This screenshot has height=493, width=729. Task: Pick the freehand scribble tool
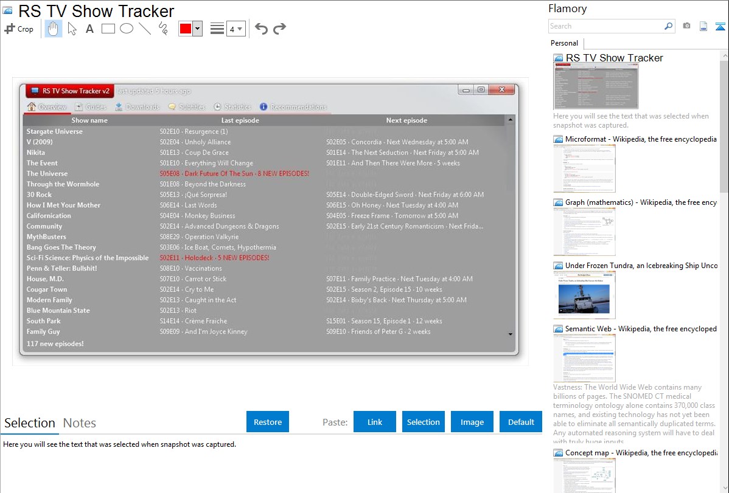pyautogui.click(x=163, y=29)
